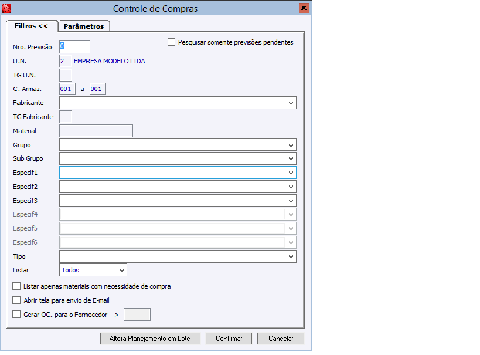Click the TG Fabricante box
Viewport: 480px width, 355px height.
(x=66, y=117)
